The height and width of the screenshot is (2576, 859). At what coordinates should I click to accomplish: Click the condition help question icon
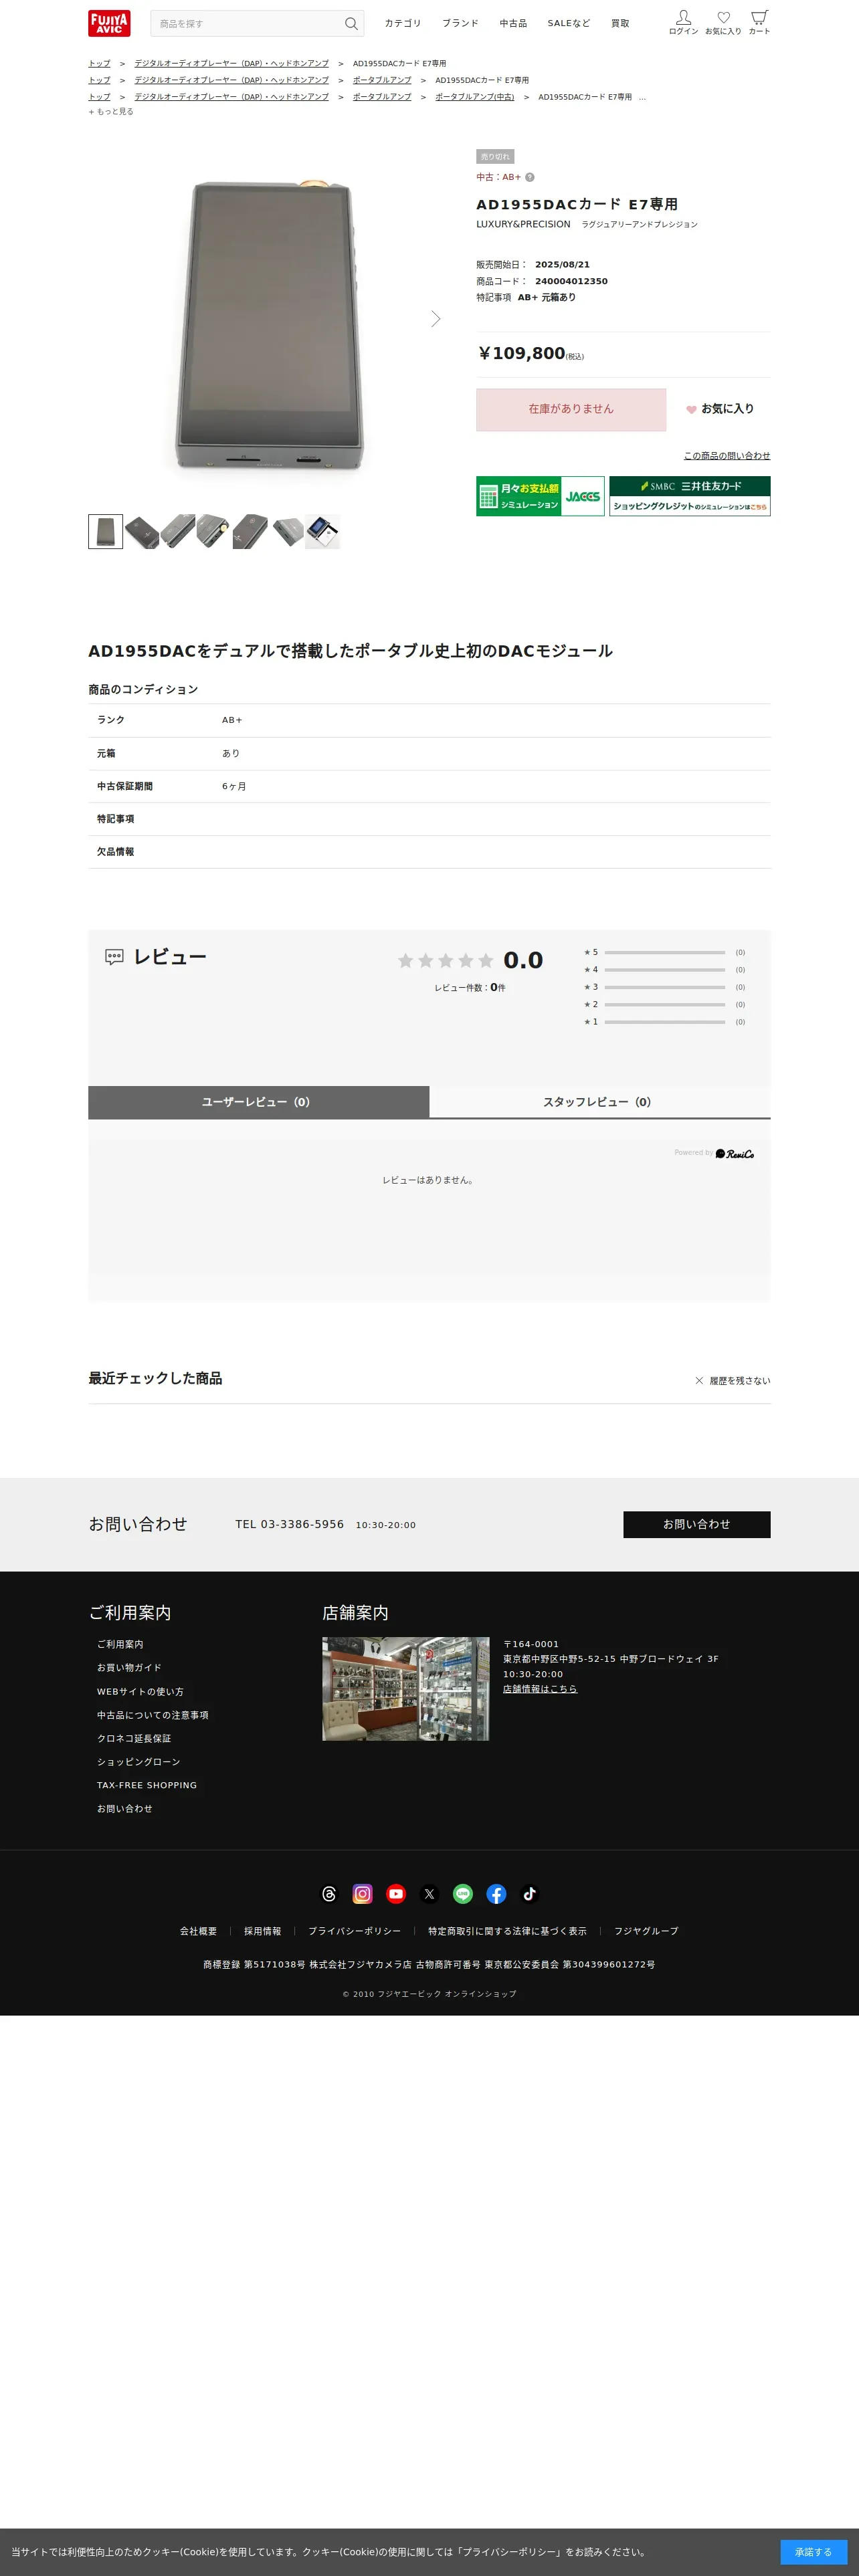pos(530,177)
